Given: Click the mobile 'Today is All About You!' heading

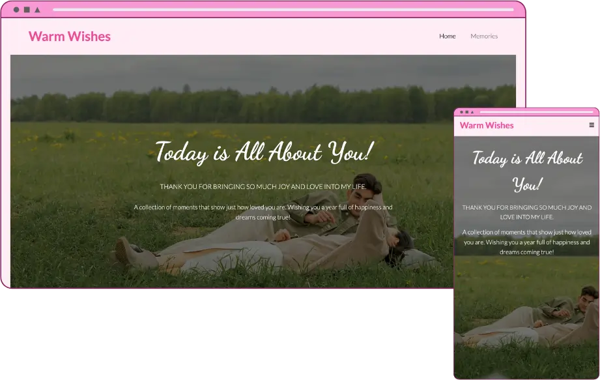Looking at the screenshot, I should click(x=527, y=171).
